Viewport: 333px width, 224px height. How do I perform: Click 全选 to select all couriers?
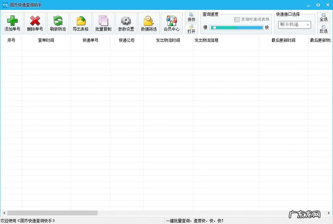323,17
